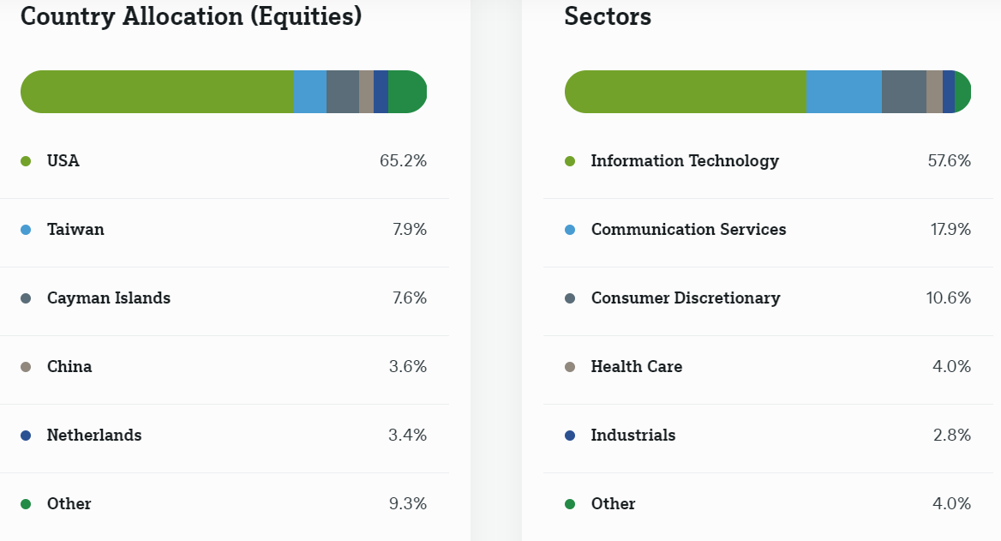Select the Taiwan segment in country bar
The height and width of the screenshot is (541, 1001).
(x=310, y=92)
